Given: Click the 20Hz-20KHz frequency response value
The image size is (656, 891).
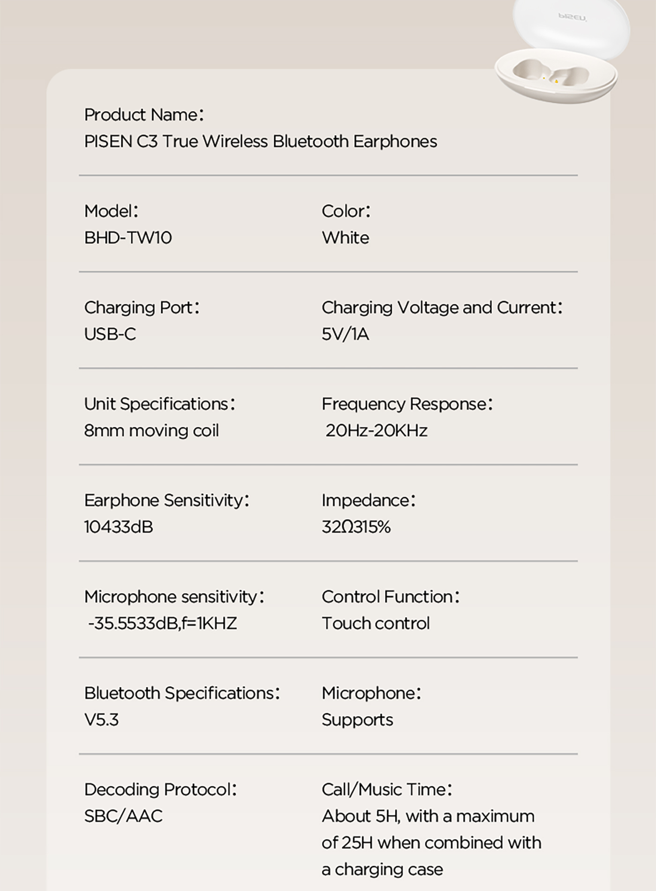Looking at the screenshot, I should 376,430.
